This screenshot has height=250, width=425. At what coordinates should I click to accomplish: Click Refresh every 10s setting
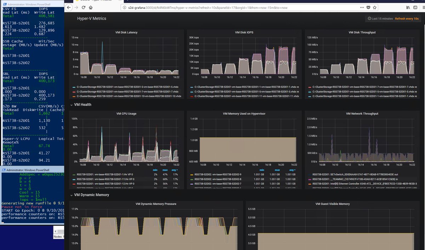[x=407, y=18]
